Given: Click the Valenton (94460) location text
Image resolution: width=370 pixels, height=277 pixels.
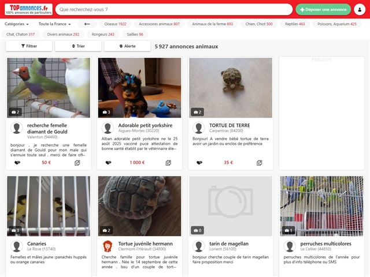Looking at the screenshot, I should [42, 137].
